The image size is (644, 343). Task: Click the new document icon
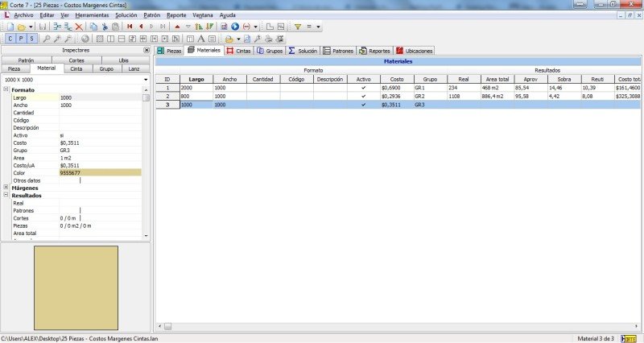click(x=9, y=27)
